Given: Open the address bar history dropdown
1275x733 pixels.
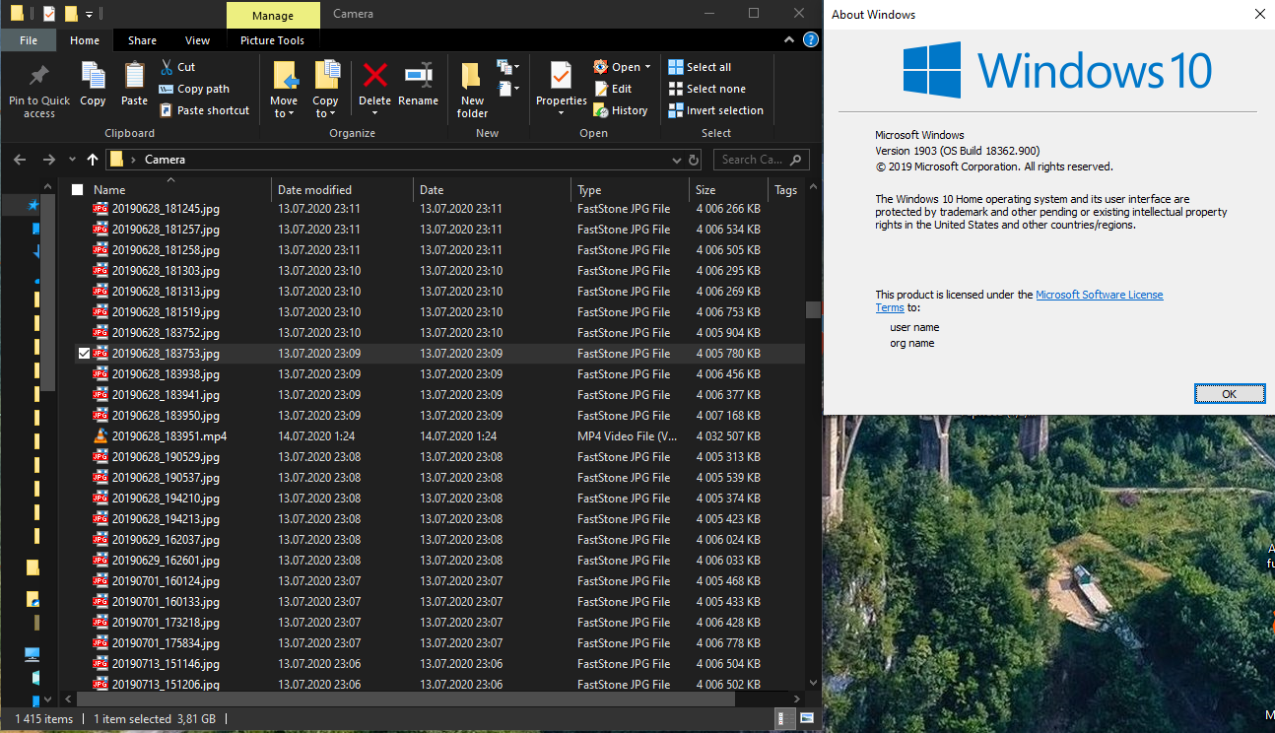Looking at the screenshot, I should click(676, 160).
